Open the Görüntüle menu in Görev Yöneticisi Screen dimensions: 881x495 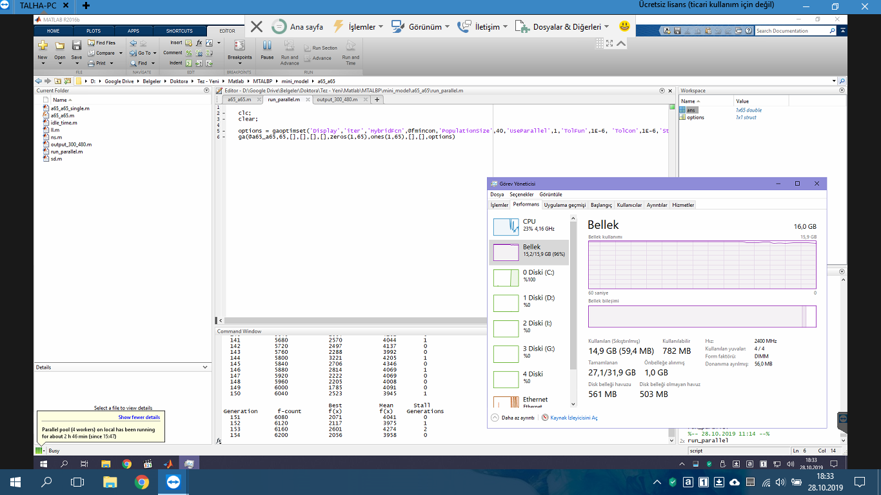click(551, 194)
